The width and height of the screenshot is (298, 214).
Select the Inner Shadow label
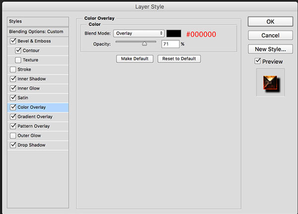[x=32, y=79]
